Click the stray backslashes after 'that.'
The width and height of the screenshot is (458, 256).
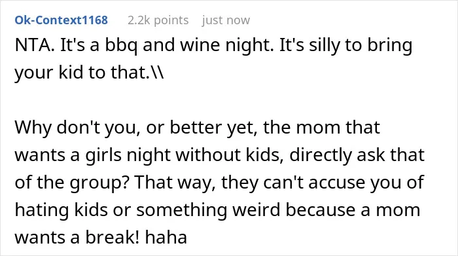[x=157, y=72]
